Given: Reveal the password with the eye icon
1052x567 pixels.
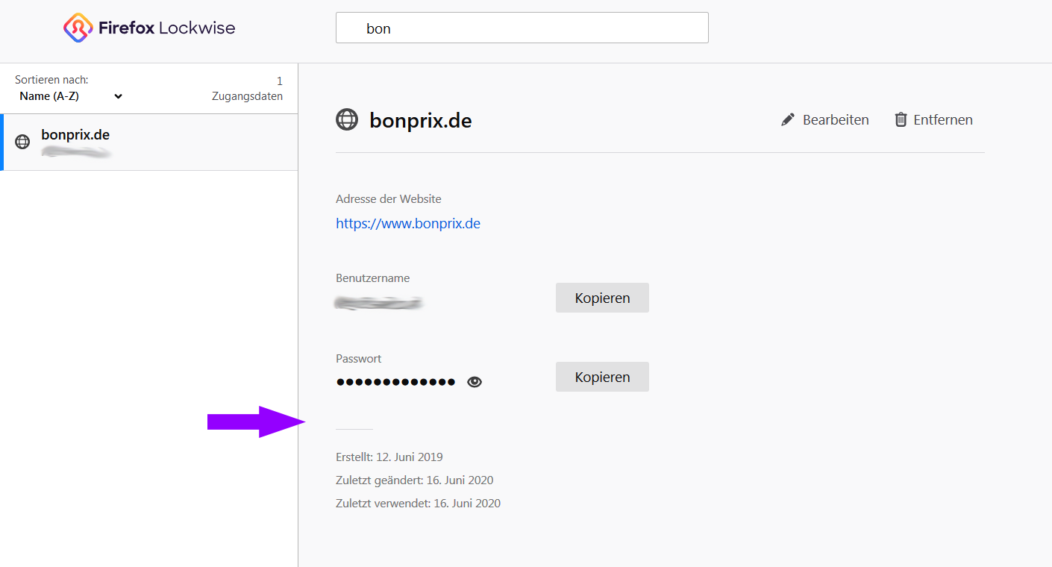Looking at the screenshot, I should 475,382.
